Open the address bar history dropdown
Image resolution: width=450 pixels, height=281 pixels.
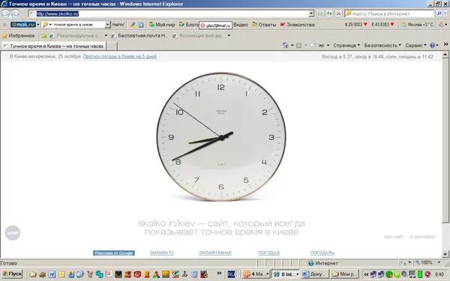click(x=311, y=13)
